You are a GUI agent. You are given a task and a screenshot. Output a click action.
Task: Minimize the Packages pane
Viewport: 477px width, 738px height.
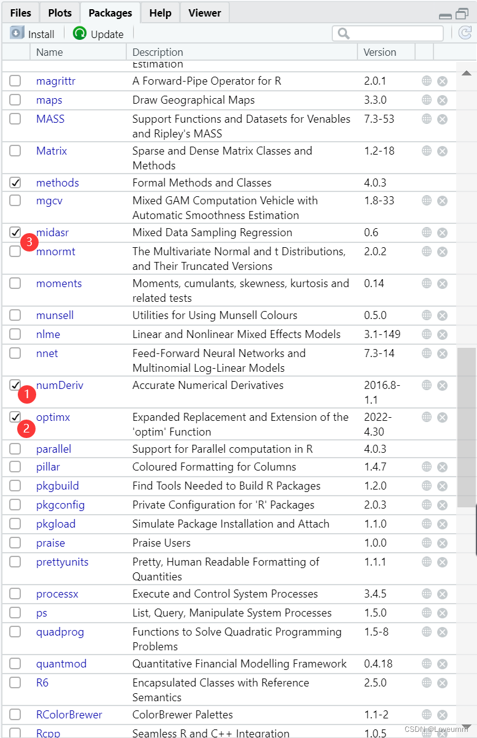click(446, 15)
